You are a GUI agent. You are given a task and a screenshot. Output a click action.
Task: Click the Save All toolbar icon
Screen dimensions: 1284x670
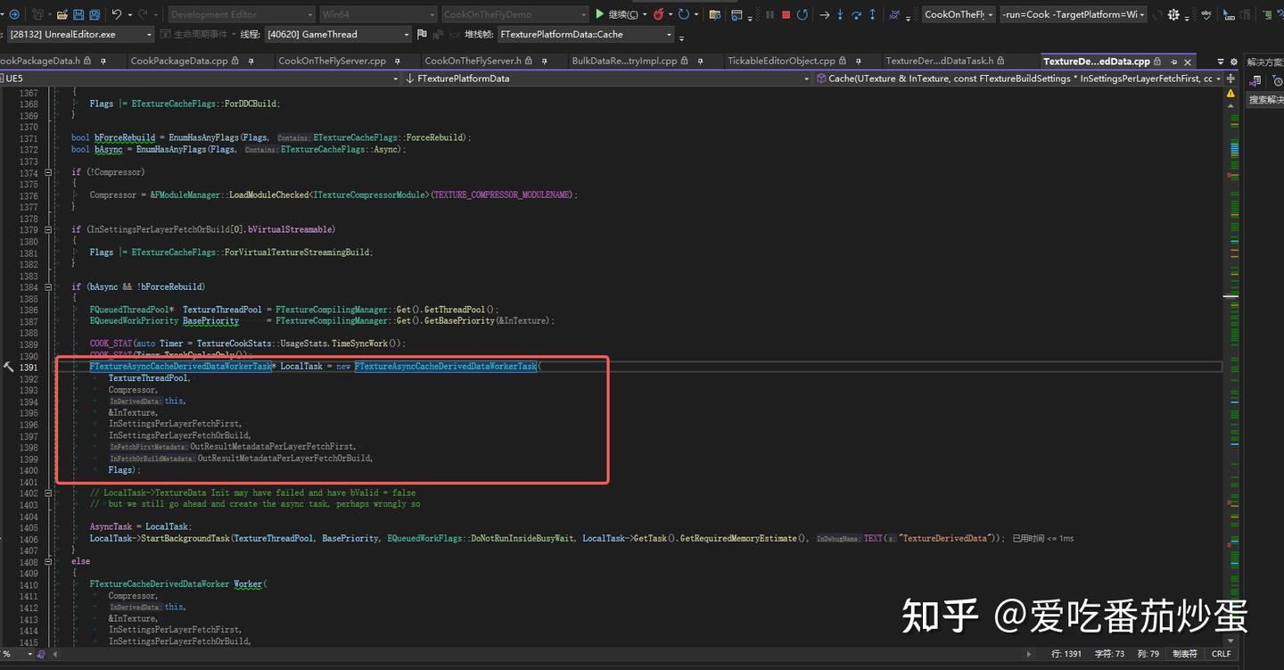pos(95,14)
